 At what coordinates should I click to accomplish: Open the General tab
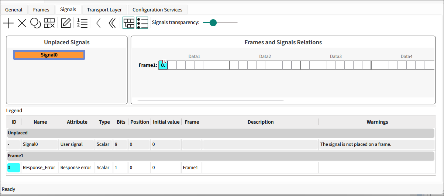tap(14, 10)
